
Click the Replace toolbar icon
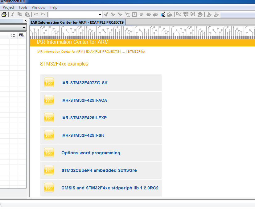[x=127, y=14]
